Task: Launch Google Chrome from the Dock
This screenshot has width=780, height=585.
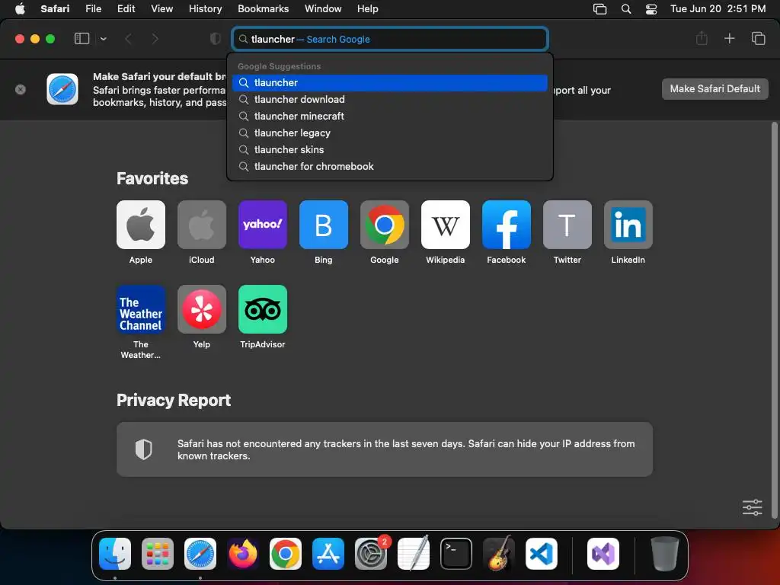Action: coord(286,554)
